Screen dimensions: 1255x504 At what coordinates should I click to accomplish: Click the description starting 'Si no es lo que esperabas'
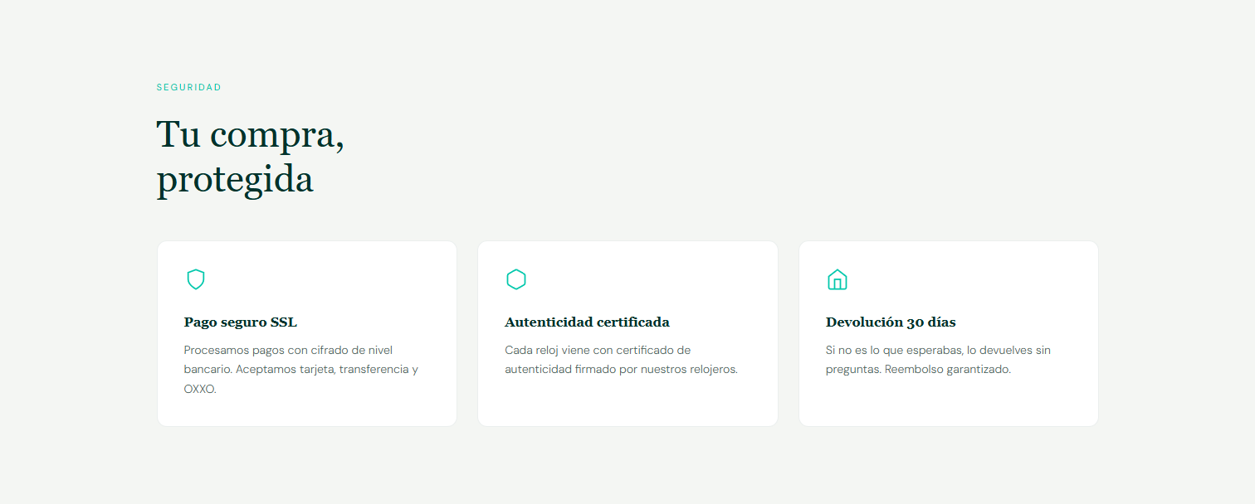(938, 360)
